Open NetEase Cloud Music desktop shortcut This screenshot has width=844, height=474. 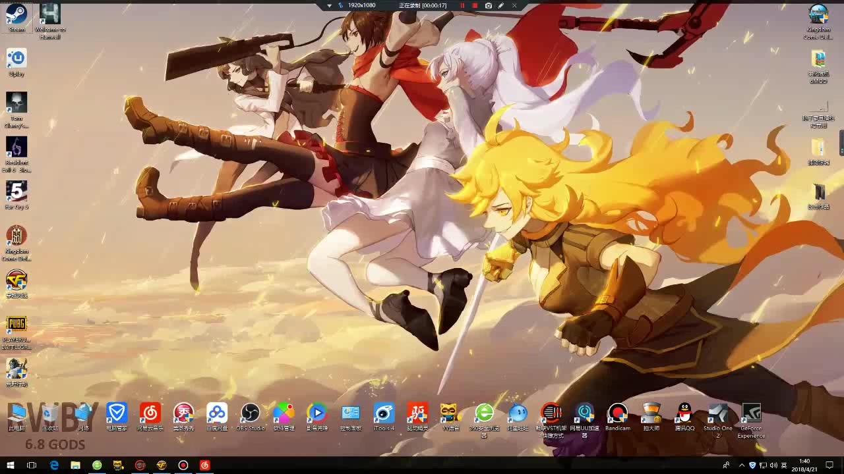coord(150,417)
